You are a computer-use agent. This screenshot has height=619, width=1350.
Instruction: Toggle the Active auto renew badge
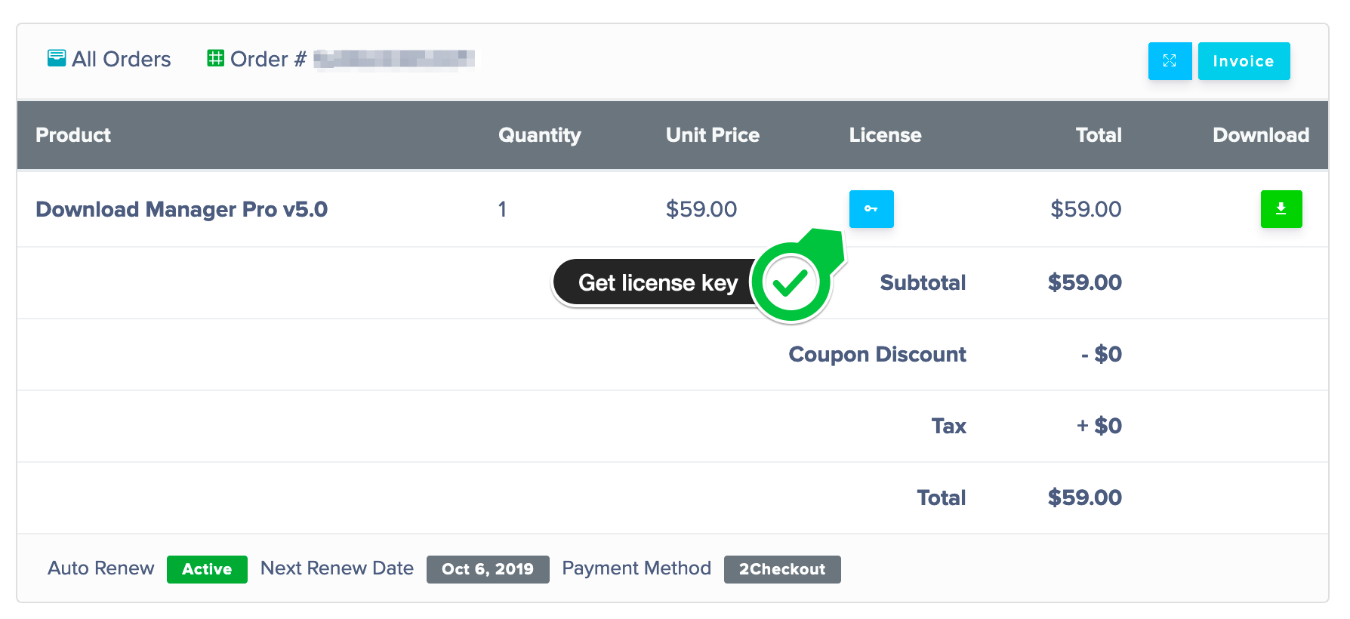pyautogui.click(x=207, y=569)
